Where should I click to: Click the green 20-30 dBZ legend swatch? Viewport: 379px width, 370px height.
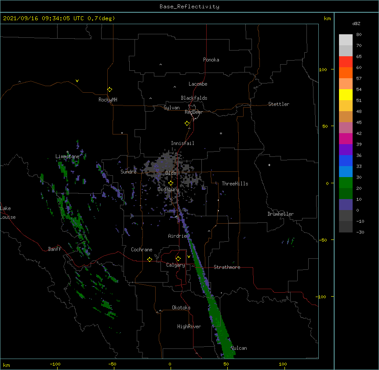click(346, 183)
